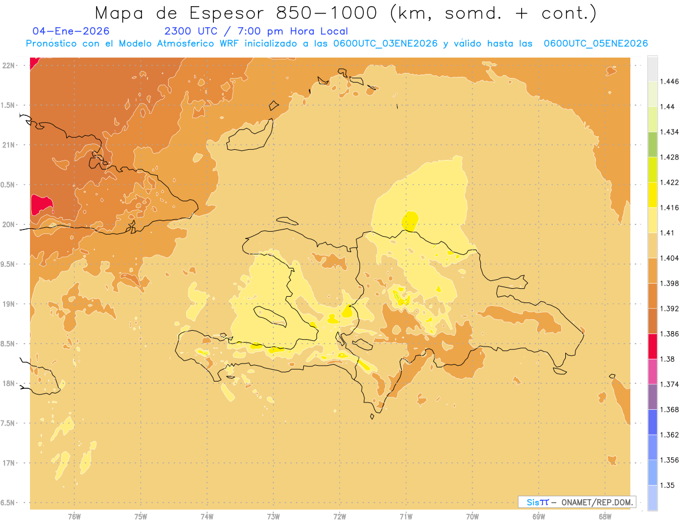Viewport: 679px width, 524px height.
Task: Click the colorbar value '1.428'
Action: click(x=669, y=157)
